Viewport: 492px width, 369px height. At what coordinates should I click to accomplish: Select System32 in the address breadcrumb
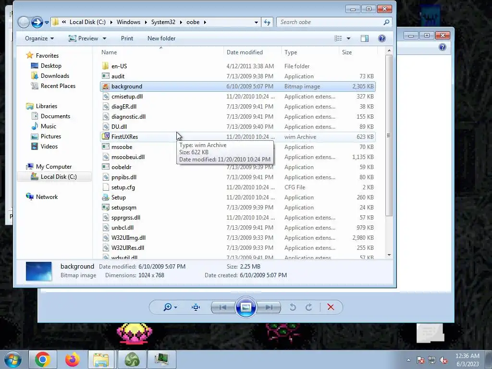point(163,22)
